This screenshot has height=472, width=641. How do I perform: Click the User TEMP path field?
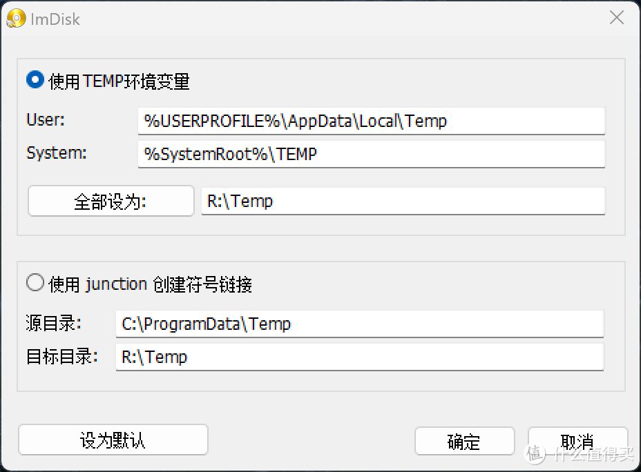[371, 121]
